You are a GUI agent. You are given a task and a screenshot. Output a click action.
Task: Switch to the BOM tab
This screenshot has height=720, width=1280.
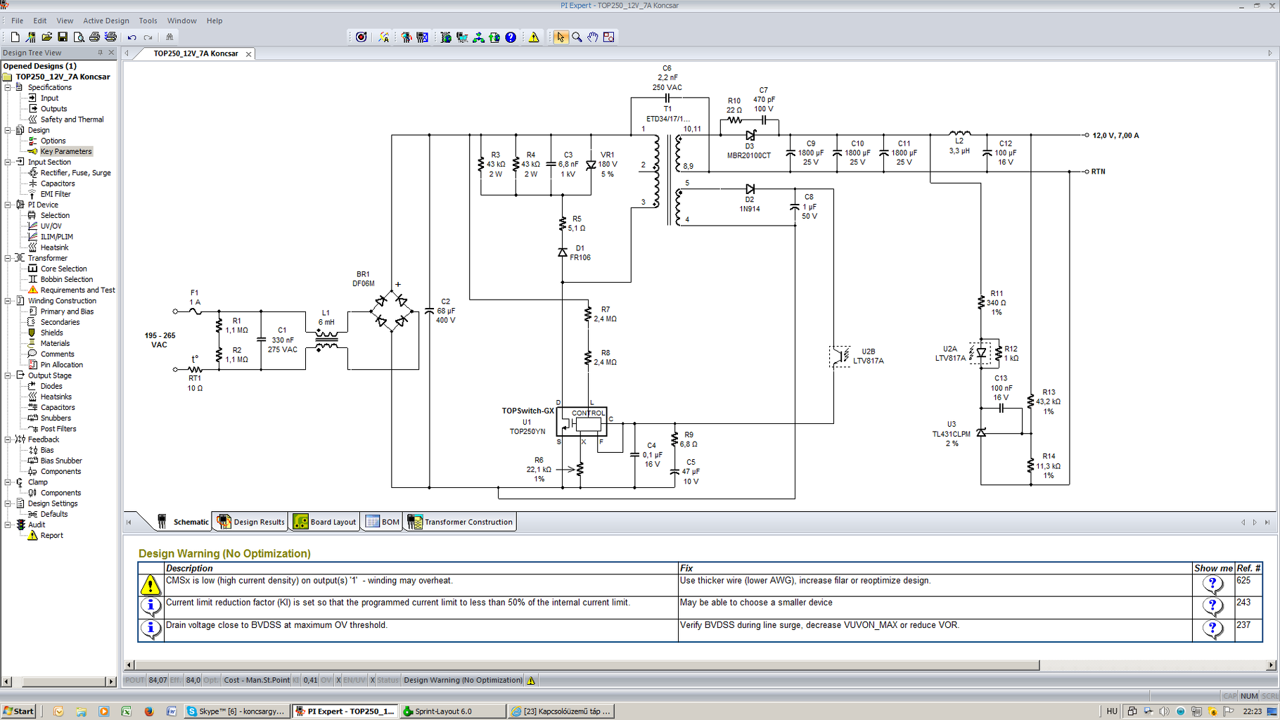[383, 522]
